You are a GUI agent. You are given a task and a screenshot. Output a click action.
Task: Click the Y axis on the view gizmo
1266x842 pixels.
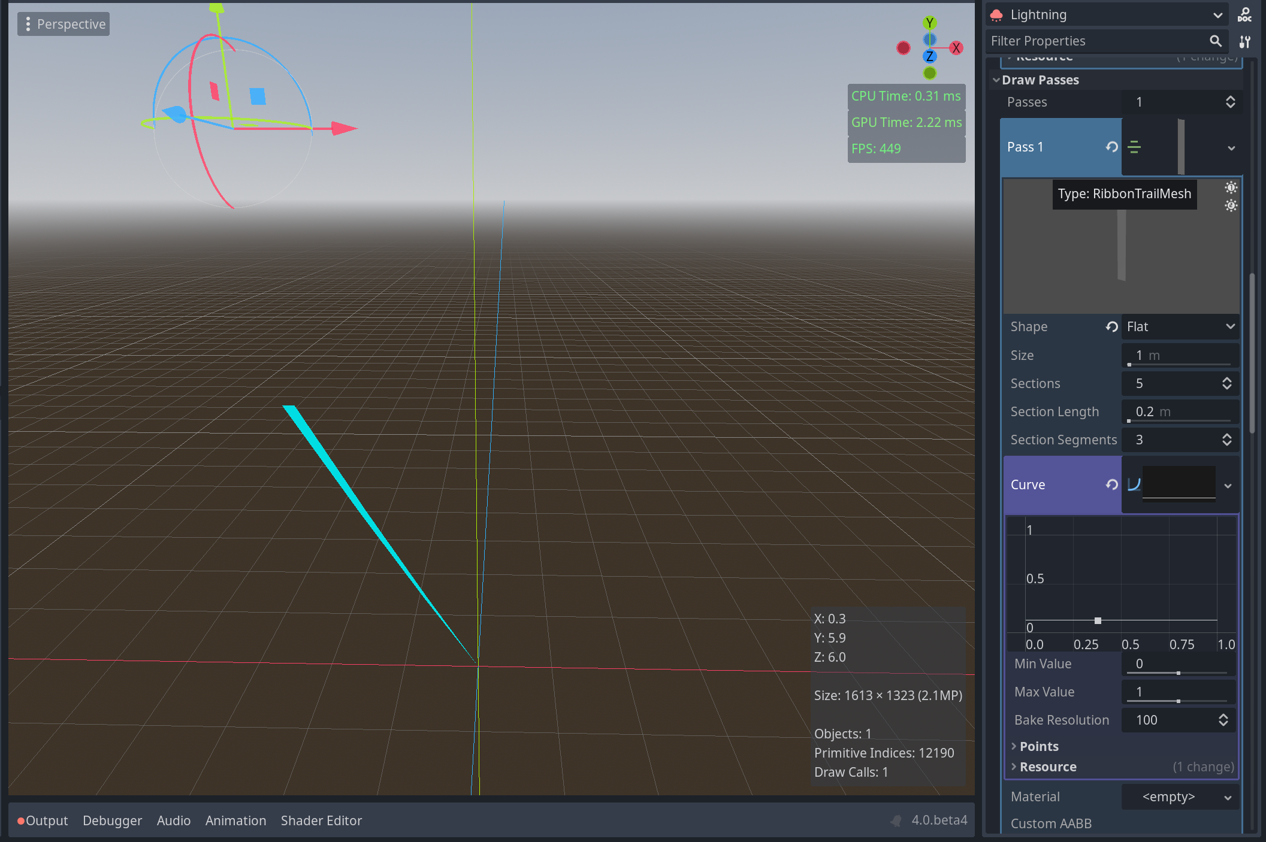tap(929, 23)
